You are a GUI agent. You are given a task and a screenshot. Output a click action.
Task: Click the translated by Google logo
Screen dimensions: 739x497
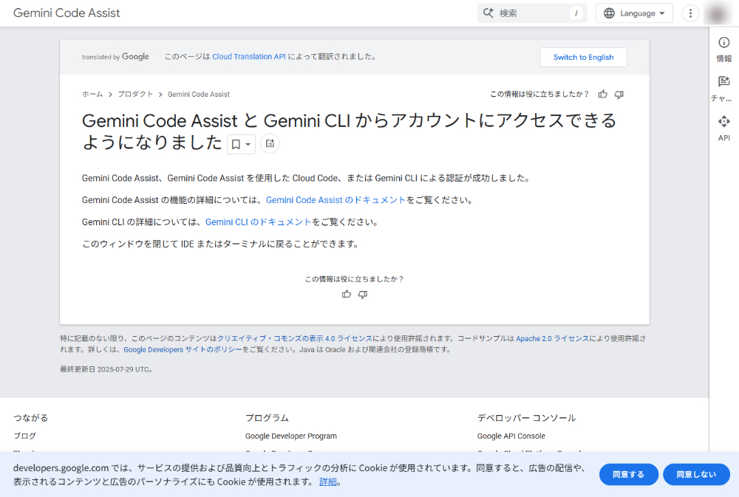pos(115,57)
